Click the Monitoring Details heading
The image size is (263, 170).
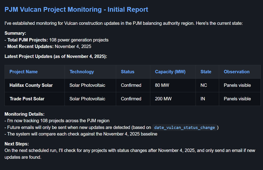point(25,114)
